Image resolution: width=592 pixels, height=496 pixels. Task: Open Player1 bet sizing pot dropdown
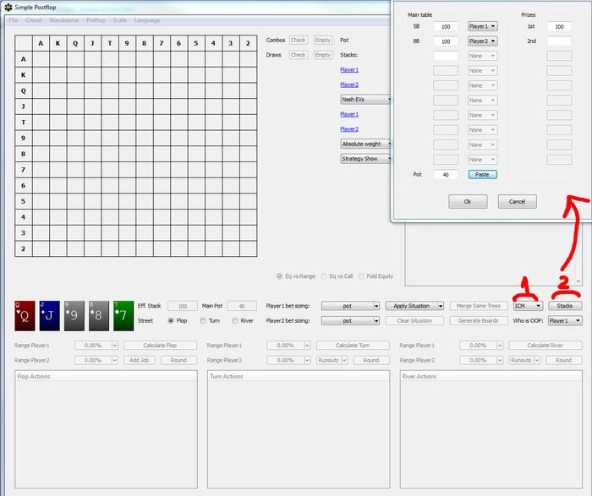350,306
